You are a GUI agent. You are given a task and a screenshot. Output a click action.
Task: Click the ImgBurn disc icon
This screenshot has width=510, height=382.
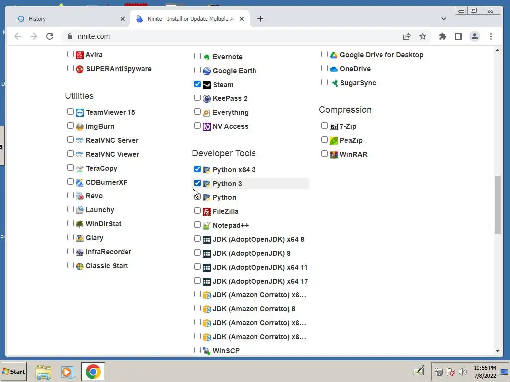coord(80,127)
